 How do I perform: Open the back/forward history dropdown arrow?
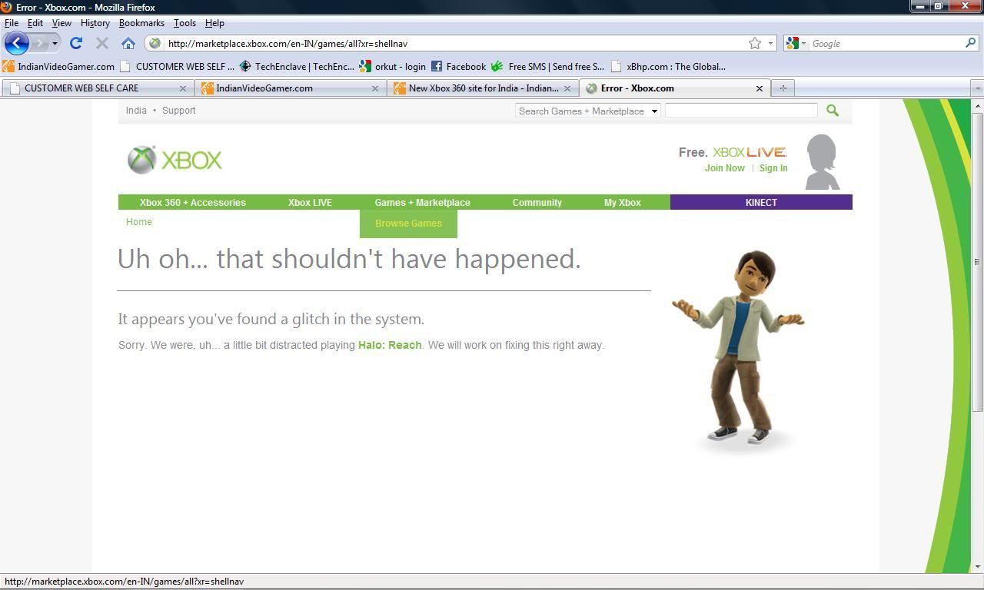(x=55, y=43)
